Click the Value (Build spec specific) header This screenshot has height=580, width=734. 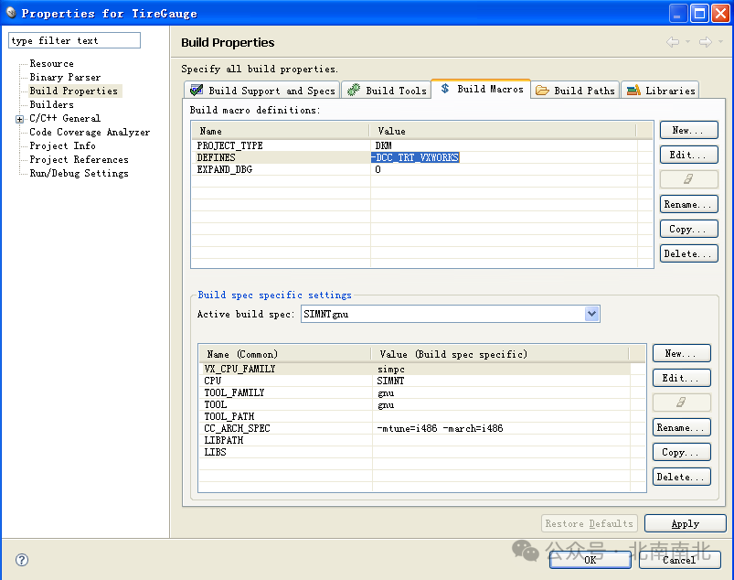pyautogui.click(x=500, y=354)
